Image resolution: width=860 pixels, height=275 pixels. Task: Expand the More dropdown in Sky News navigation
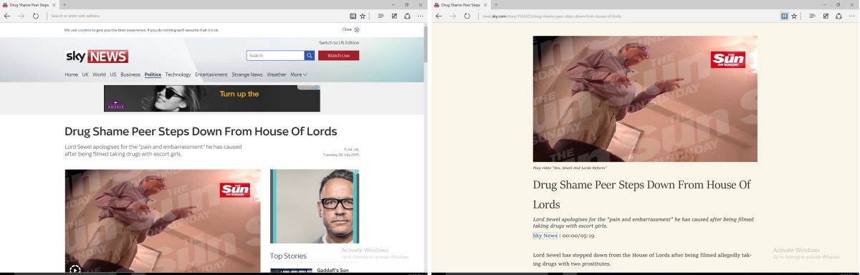[299, 74]
